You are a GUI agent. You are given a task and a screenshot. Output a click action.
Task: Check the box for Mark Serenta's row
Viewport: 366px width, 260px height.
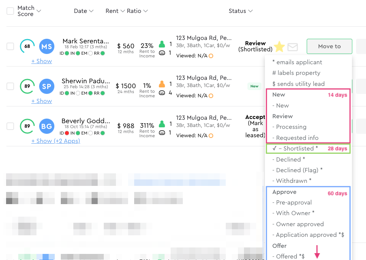click(10, 46)
